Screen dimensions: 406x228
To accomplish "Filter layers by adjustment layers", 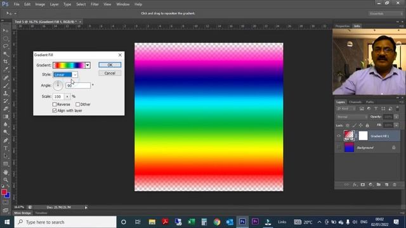I will click(369, 109).
